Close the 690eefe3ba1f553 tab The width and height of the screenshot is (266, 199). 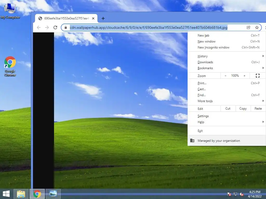pos(93,18)
